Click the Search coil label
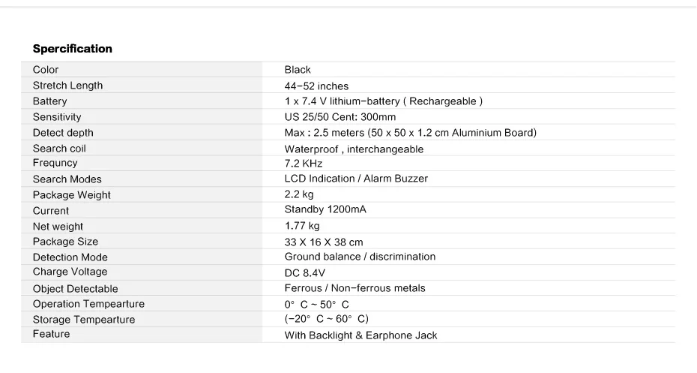The width and height of the screenshot is (697, 373). click(x=59, y=149)
